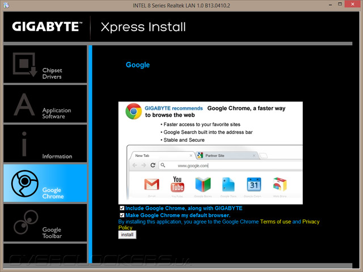Click 'Faster access to your favorite sites' text
Screen dimensions: 363x272
point(202,125)
